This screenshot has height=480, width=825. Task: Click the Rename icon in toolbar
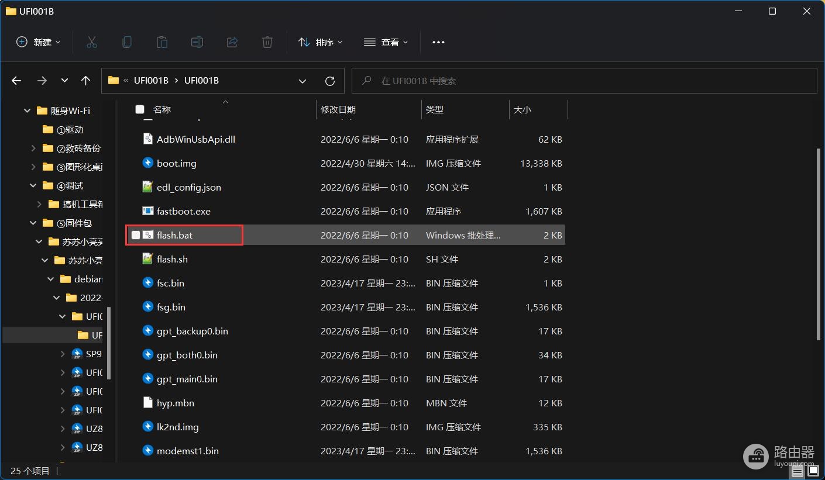pos(197,42)
